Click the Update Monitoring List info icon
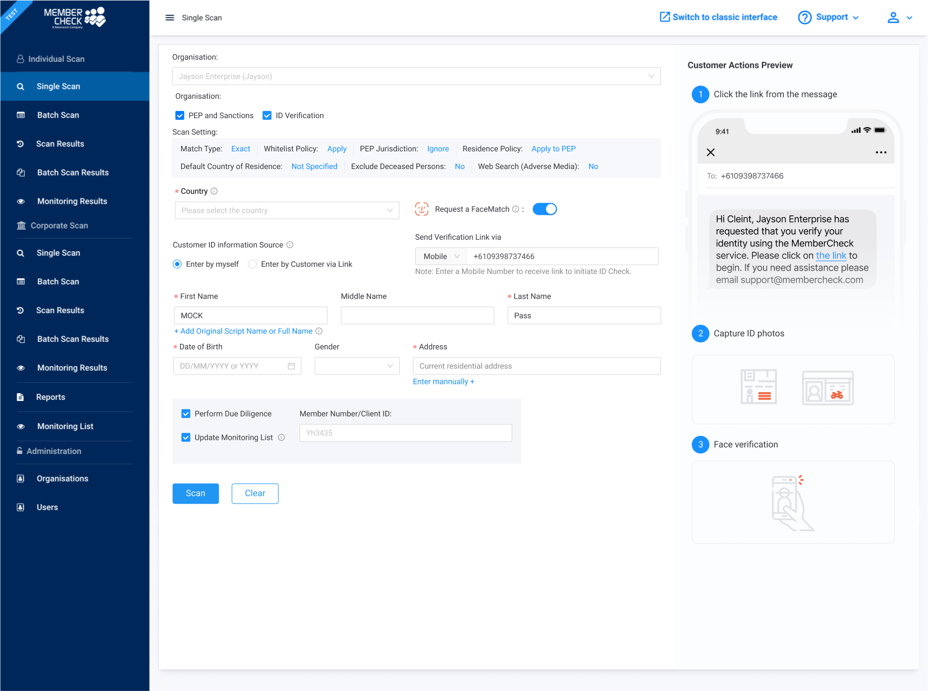Screen dimensions: 928x691 pos(282,437)
